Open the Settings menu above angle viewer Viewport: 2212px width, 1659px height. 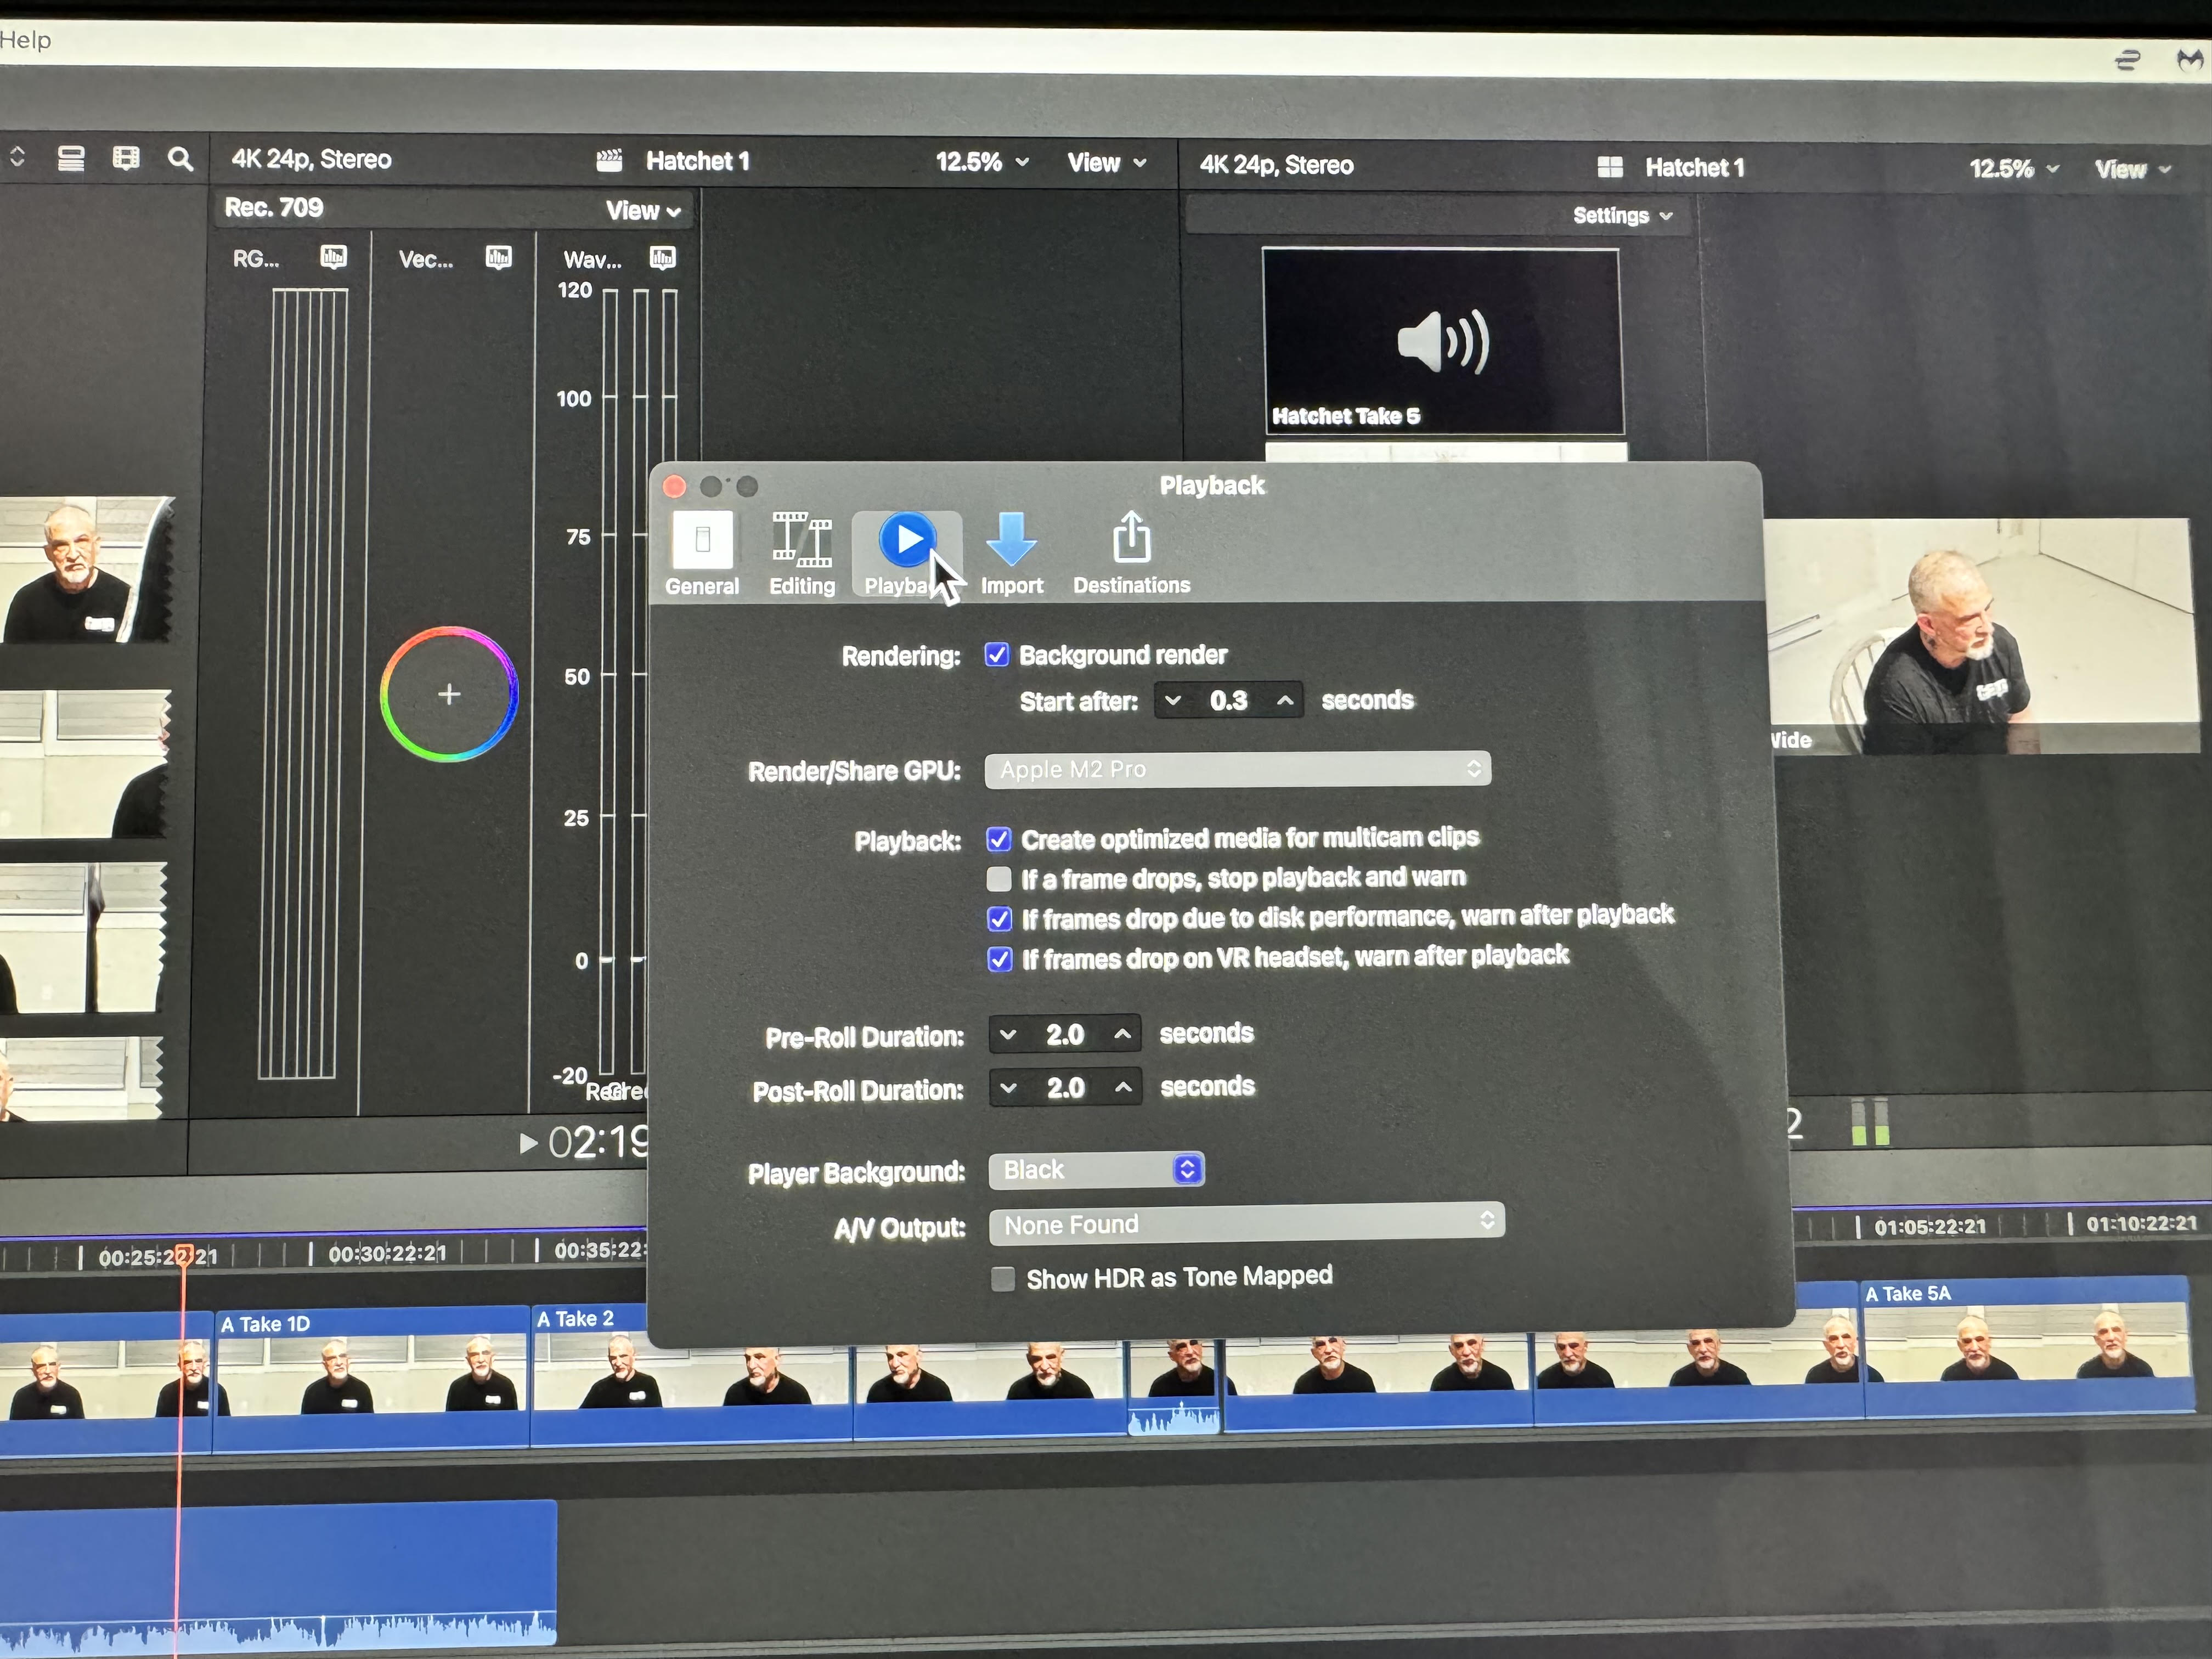click(x=1621, y=216)
